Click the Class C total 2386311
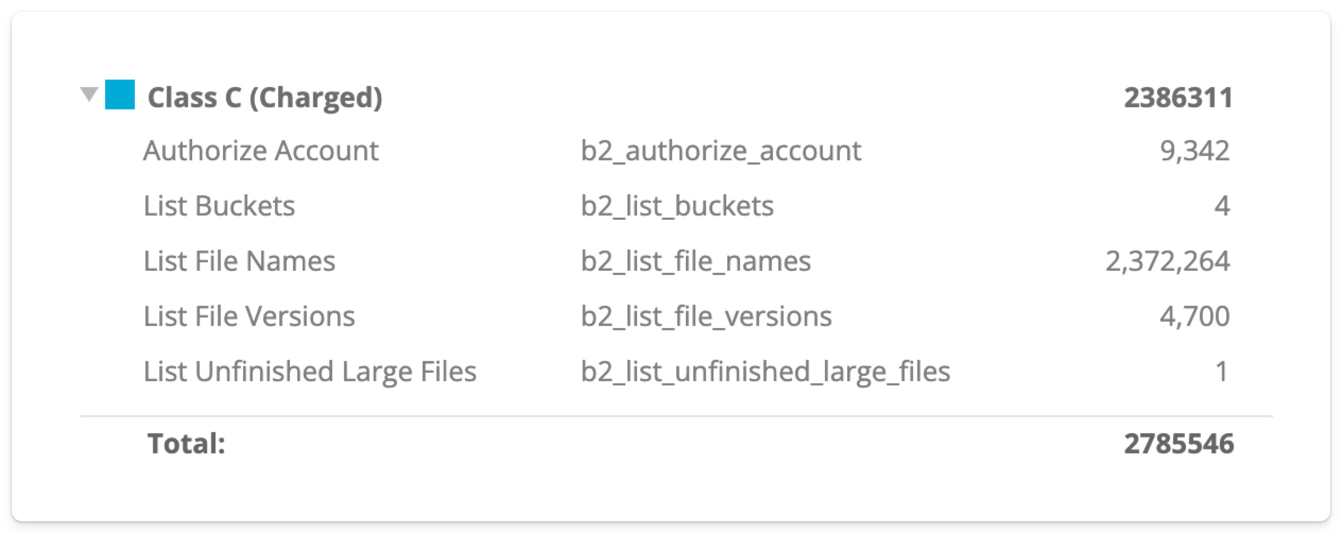This screenshot has width=1342, height=533. pyautogui.click(x=1178, y=98)
